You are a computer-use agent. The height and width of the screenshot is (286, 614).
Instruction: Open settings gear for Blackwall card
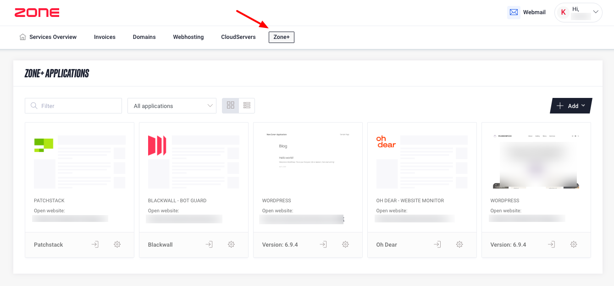pos(231,244)
